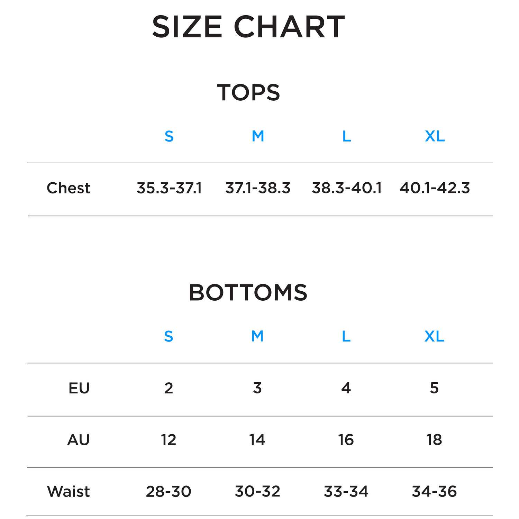Image resolution: width=519 pixels, height=519 pixels.
Task: Select the L column header under BOTTOMS
Action: 346,336
